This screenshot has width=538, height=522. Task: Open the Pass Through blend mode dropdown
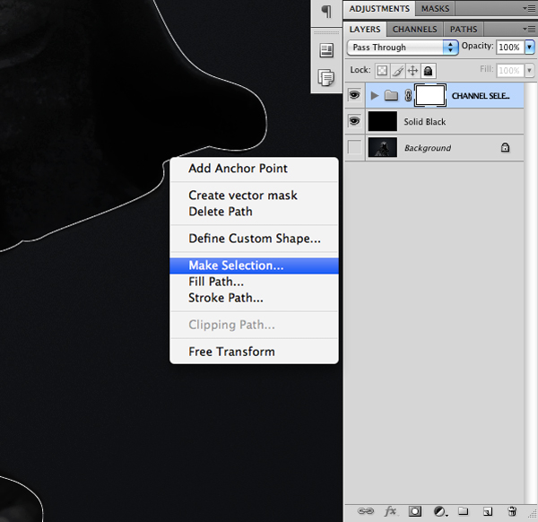click(x=403, y=47)
